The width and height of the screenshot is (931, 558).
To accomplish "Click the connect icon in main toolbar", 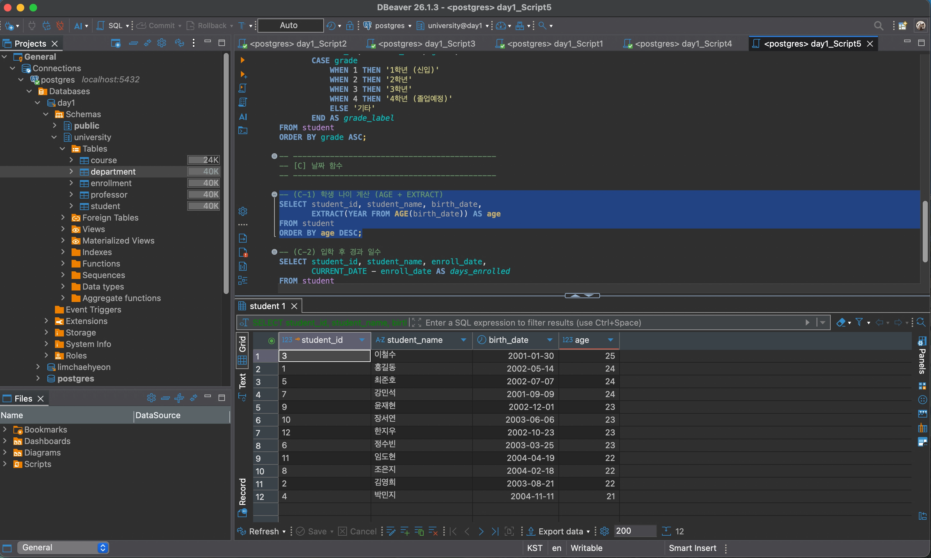I will click(32, 26).
